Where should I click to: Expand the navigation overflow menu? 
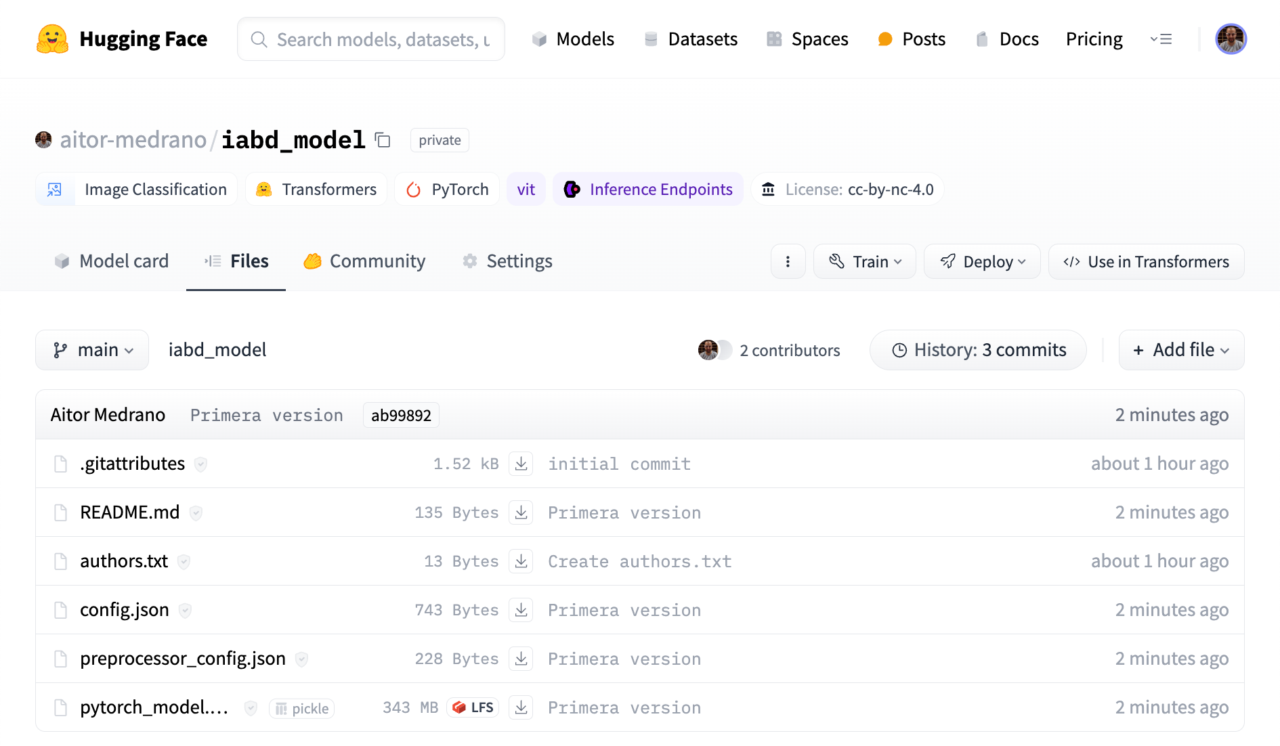tap(1161, 39)
